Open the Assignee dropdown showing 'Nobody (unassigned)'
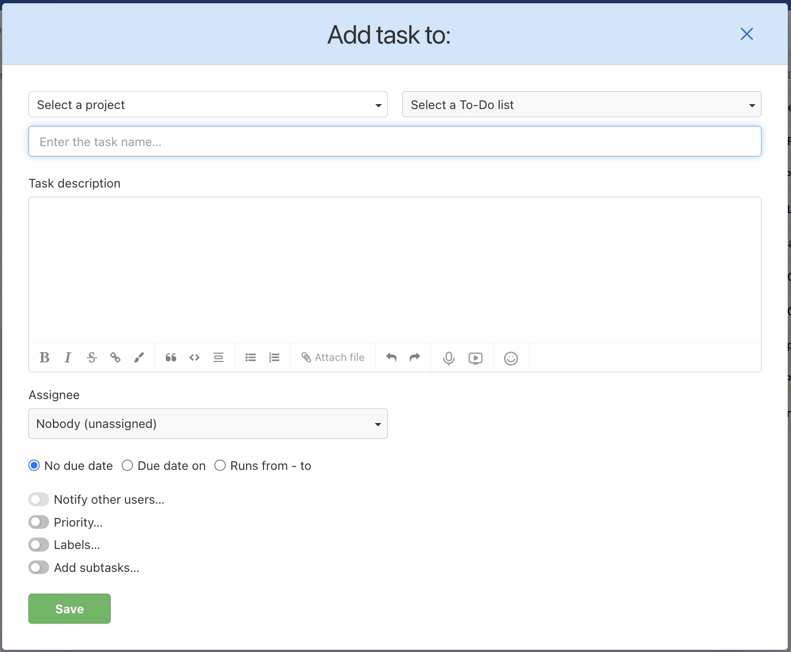The height and width of the screenshot is (652, 791). pyautogui.click(x=208, y=423)
